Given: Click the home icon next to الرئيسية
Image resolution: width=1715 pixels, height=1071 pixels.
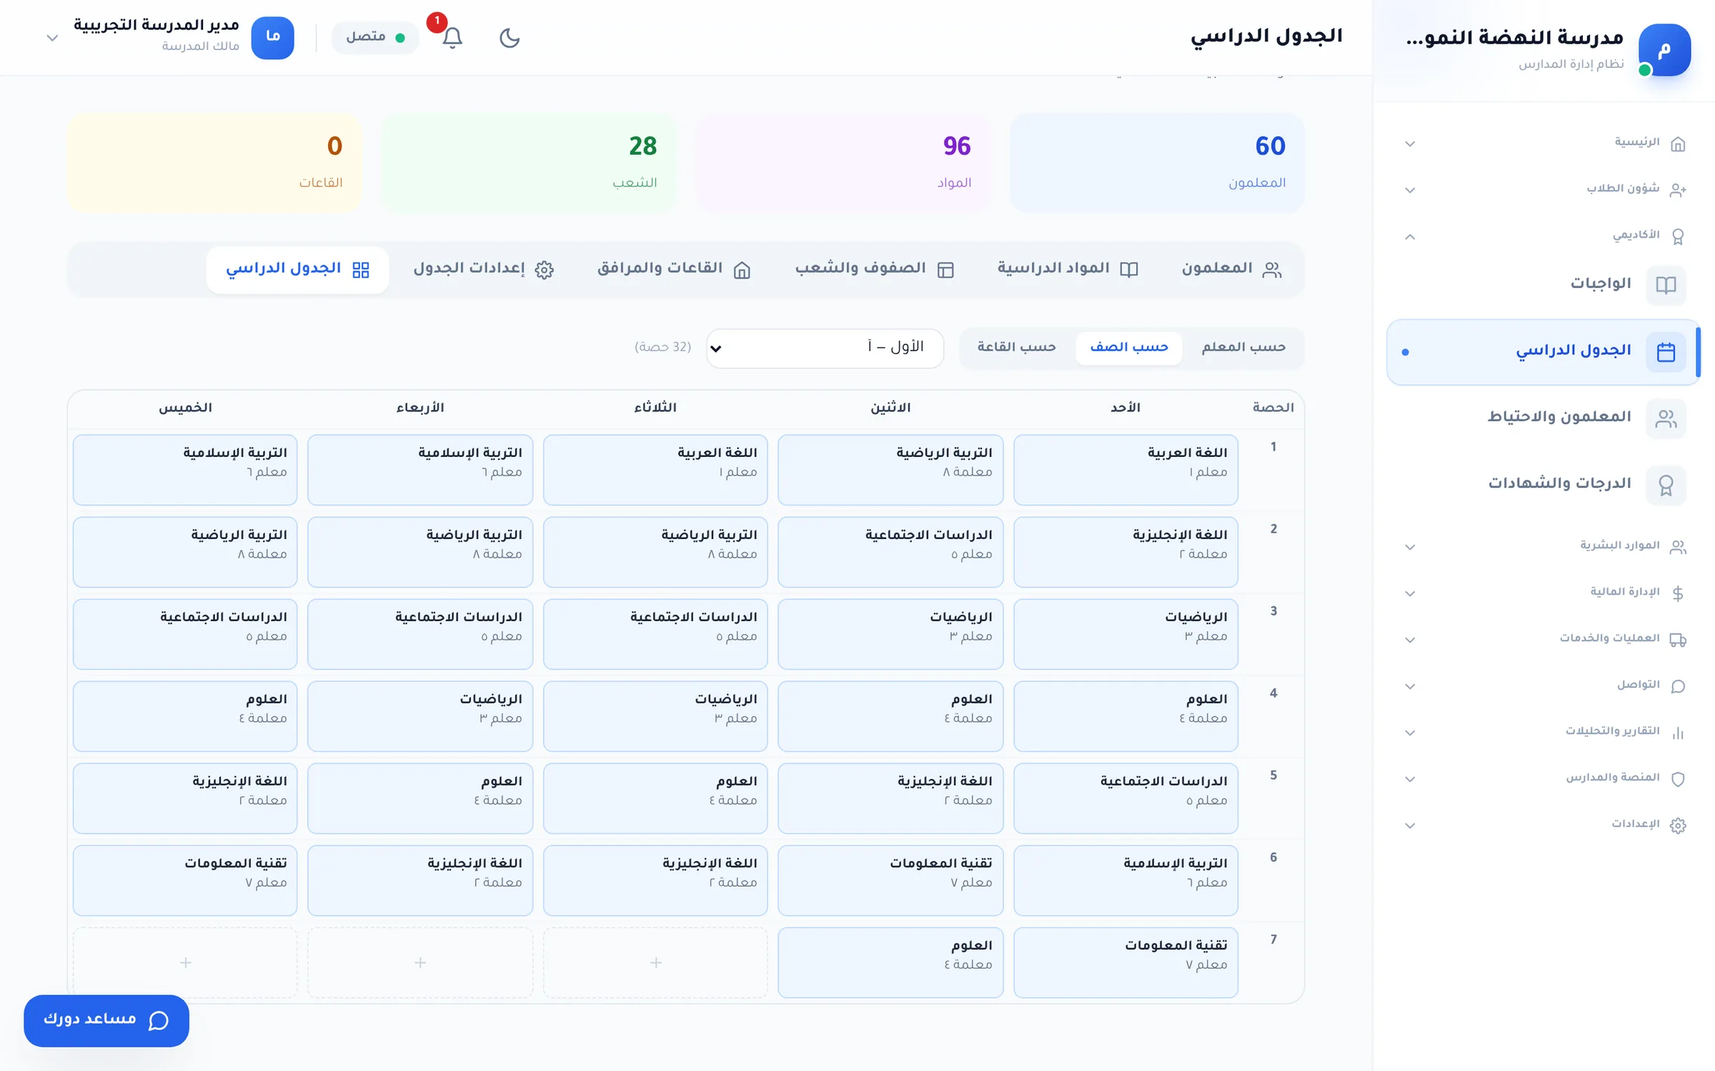Looking at the screenshot, I should click(x=1678, y=144).
